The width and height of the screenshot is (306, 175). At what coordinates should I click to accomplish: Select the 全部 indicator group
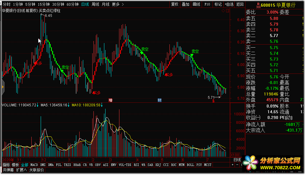pos(25,165)
